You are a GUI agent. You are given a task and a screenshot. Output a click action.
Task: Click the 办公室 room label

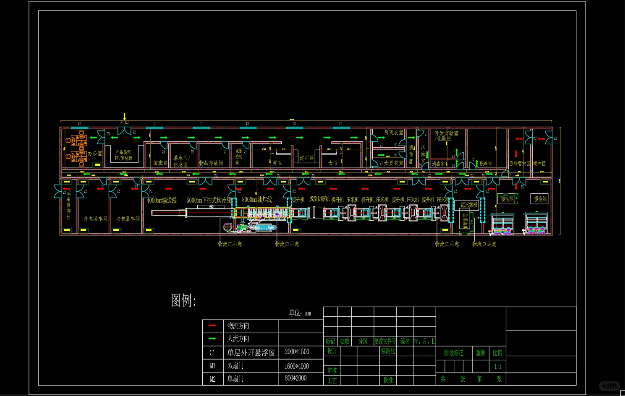[x=95, y=154]
